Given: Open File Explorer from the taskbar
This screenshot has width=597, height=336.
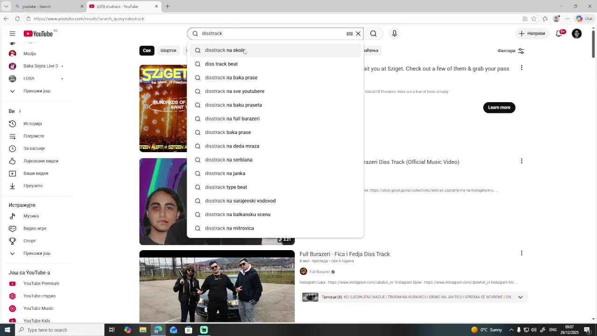Looking at the screenshot, I should pyautogui.click(x=143, y=330).
